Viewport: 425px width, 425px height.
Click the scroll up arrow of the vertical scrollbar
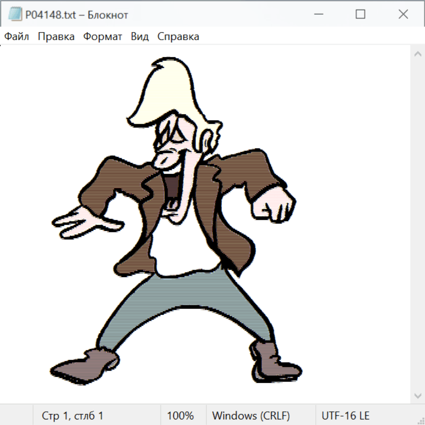417,54
